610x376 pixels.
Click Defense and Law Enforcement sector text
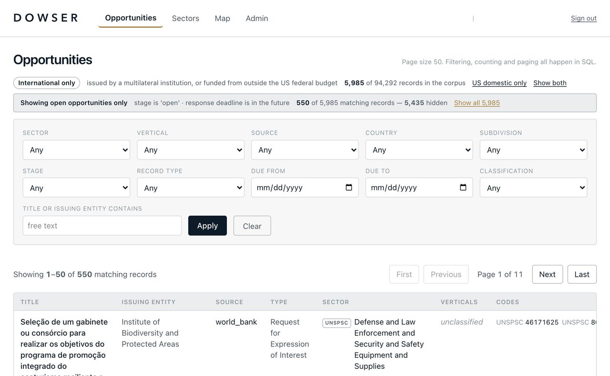389,344
